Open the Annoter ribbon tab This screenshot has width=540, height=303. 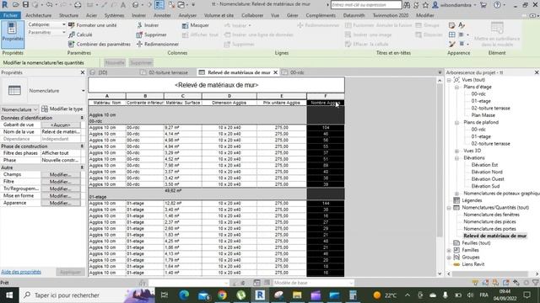162,15
